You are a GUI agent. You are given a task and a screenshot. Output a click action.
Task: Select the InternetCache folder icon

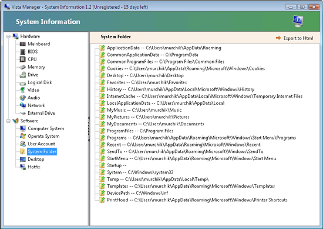point(102,96)
